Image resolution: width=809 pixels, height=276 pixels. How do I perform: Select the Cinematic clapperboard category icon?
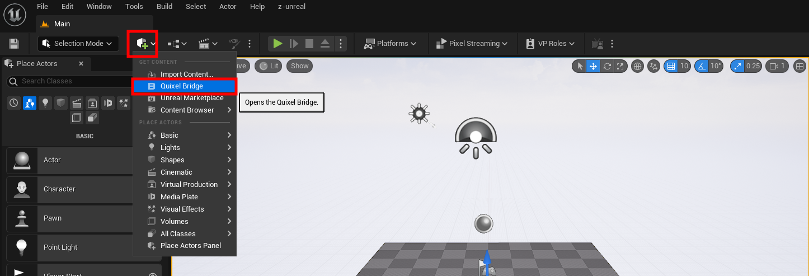[77, 103]
